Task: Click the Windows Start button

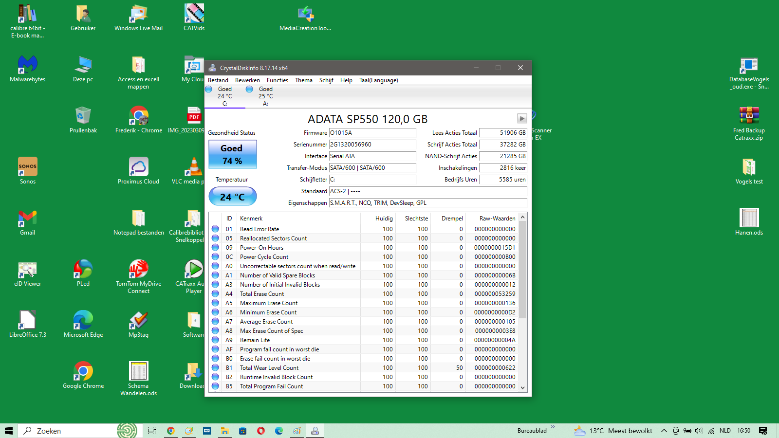Action: point(9,431)
